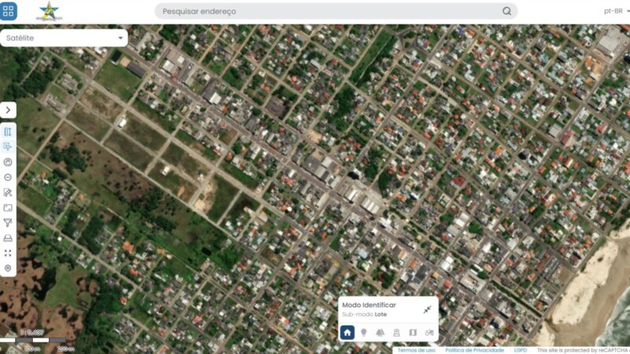Click the Pesquisar endereço search field
630x354 pixels.
[331, 11]
